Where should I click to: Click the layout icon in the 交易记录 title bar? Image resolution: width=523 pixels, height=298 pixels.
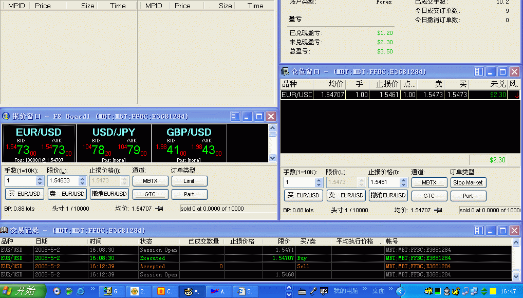click(479, 230)
